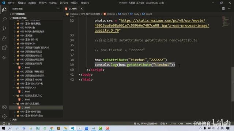Screen dimensions: 234x131
Task: Open the Explorer view in activity bar
Action: [4, 10]
